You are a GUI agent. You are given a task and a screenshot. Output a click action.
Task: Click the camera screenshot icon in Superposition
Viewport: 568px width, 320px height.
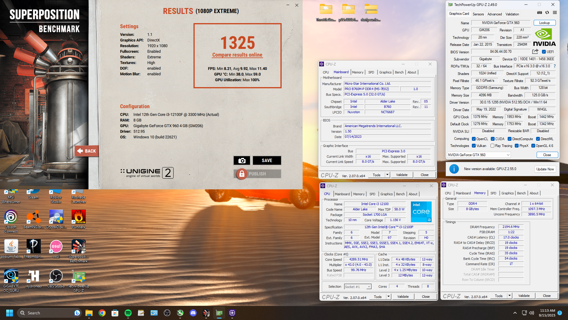pos(242,160)
